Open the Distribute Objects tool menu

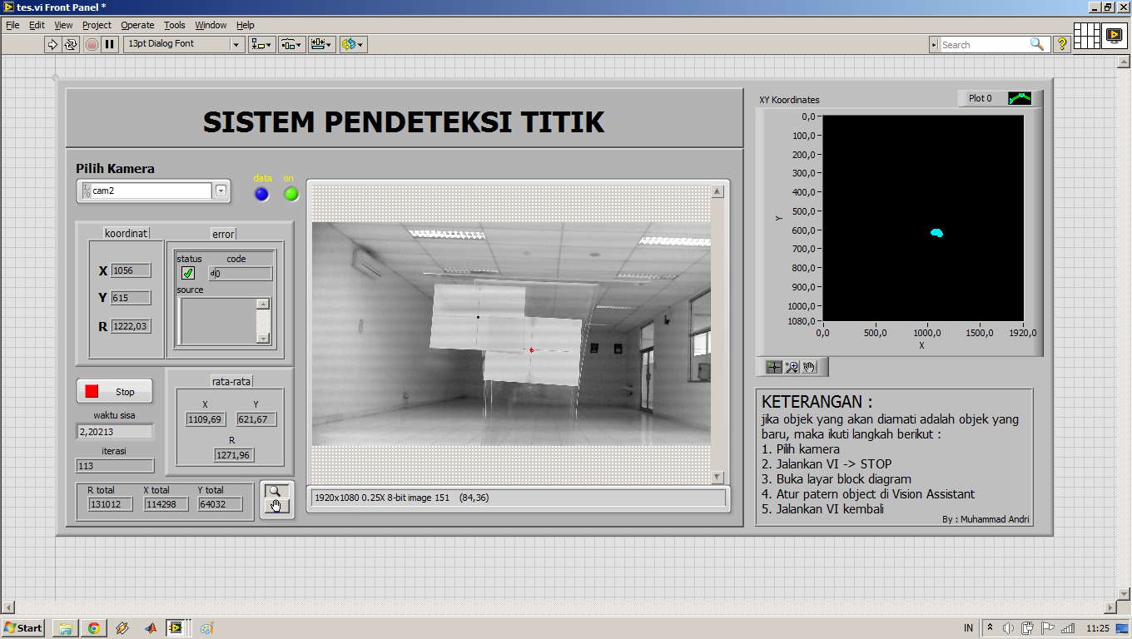[291, 44]
